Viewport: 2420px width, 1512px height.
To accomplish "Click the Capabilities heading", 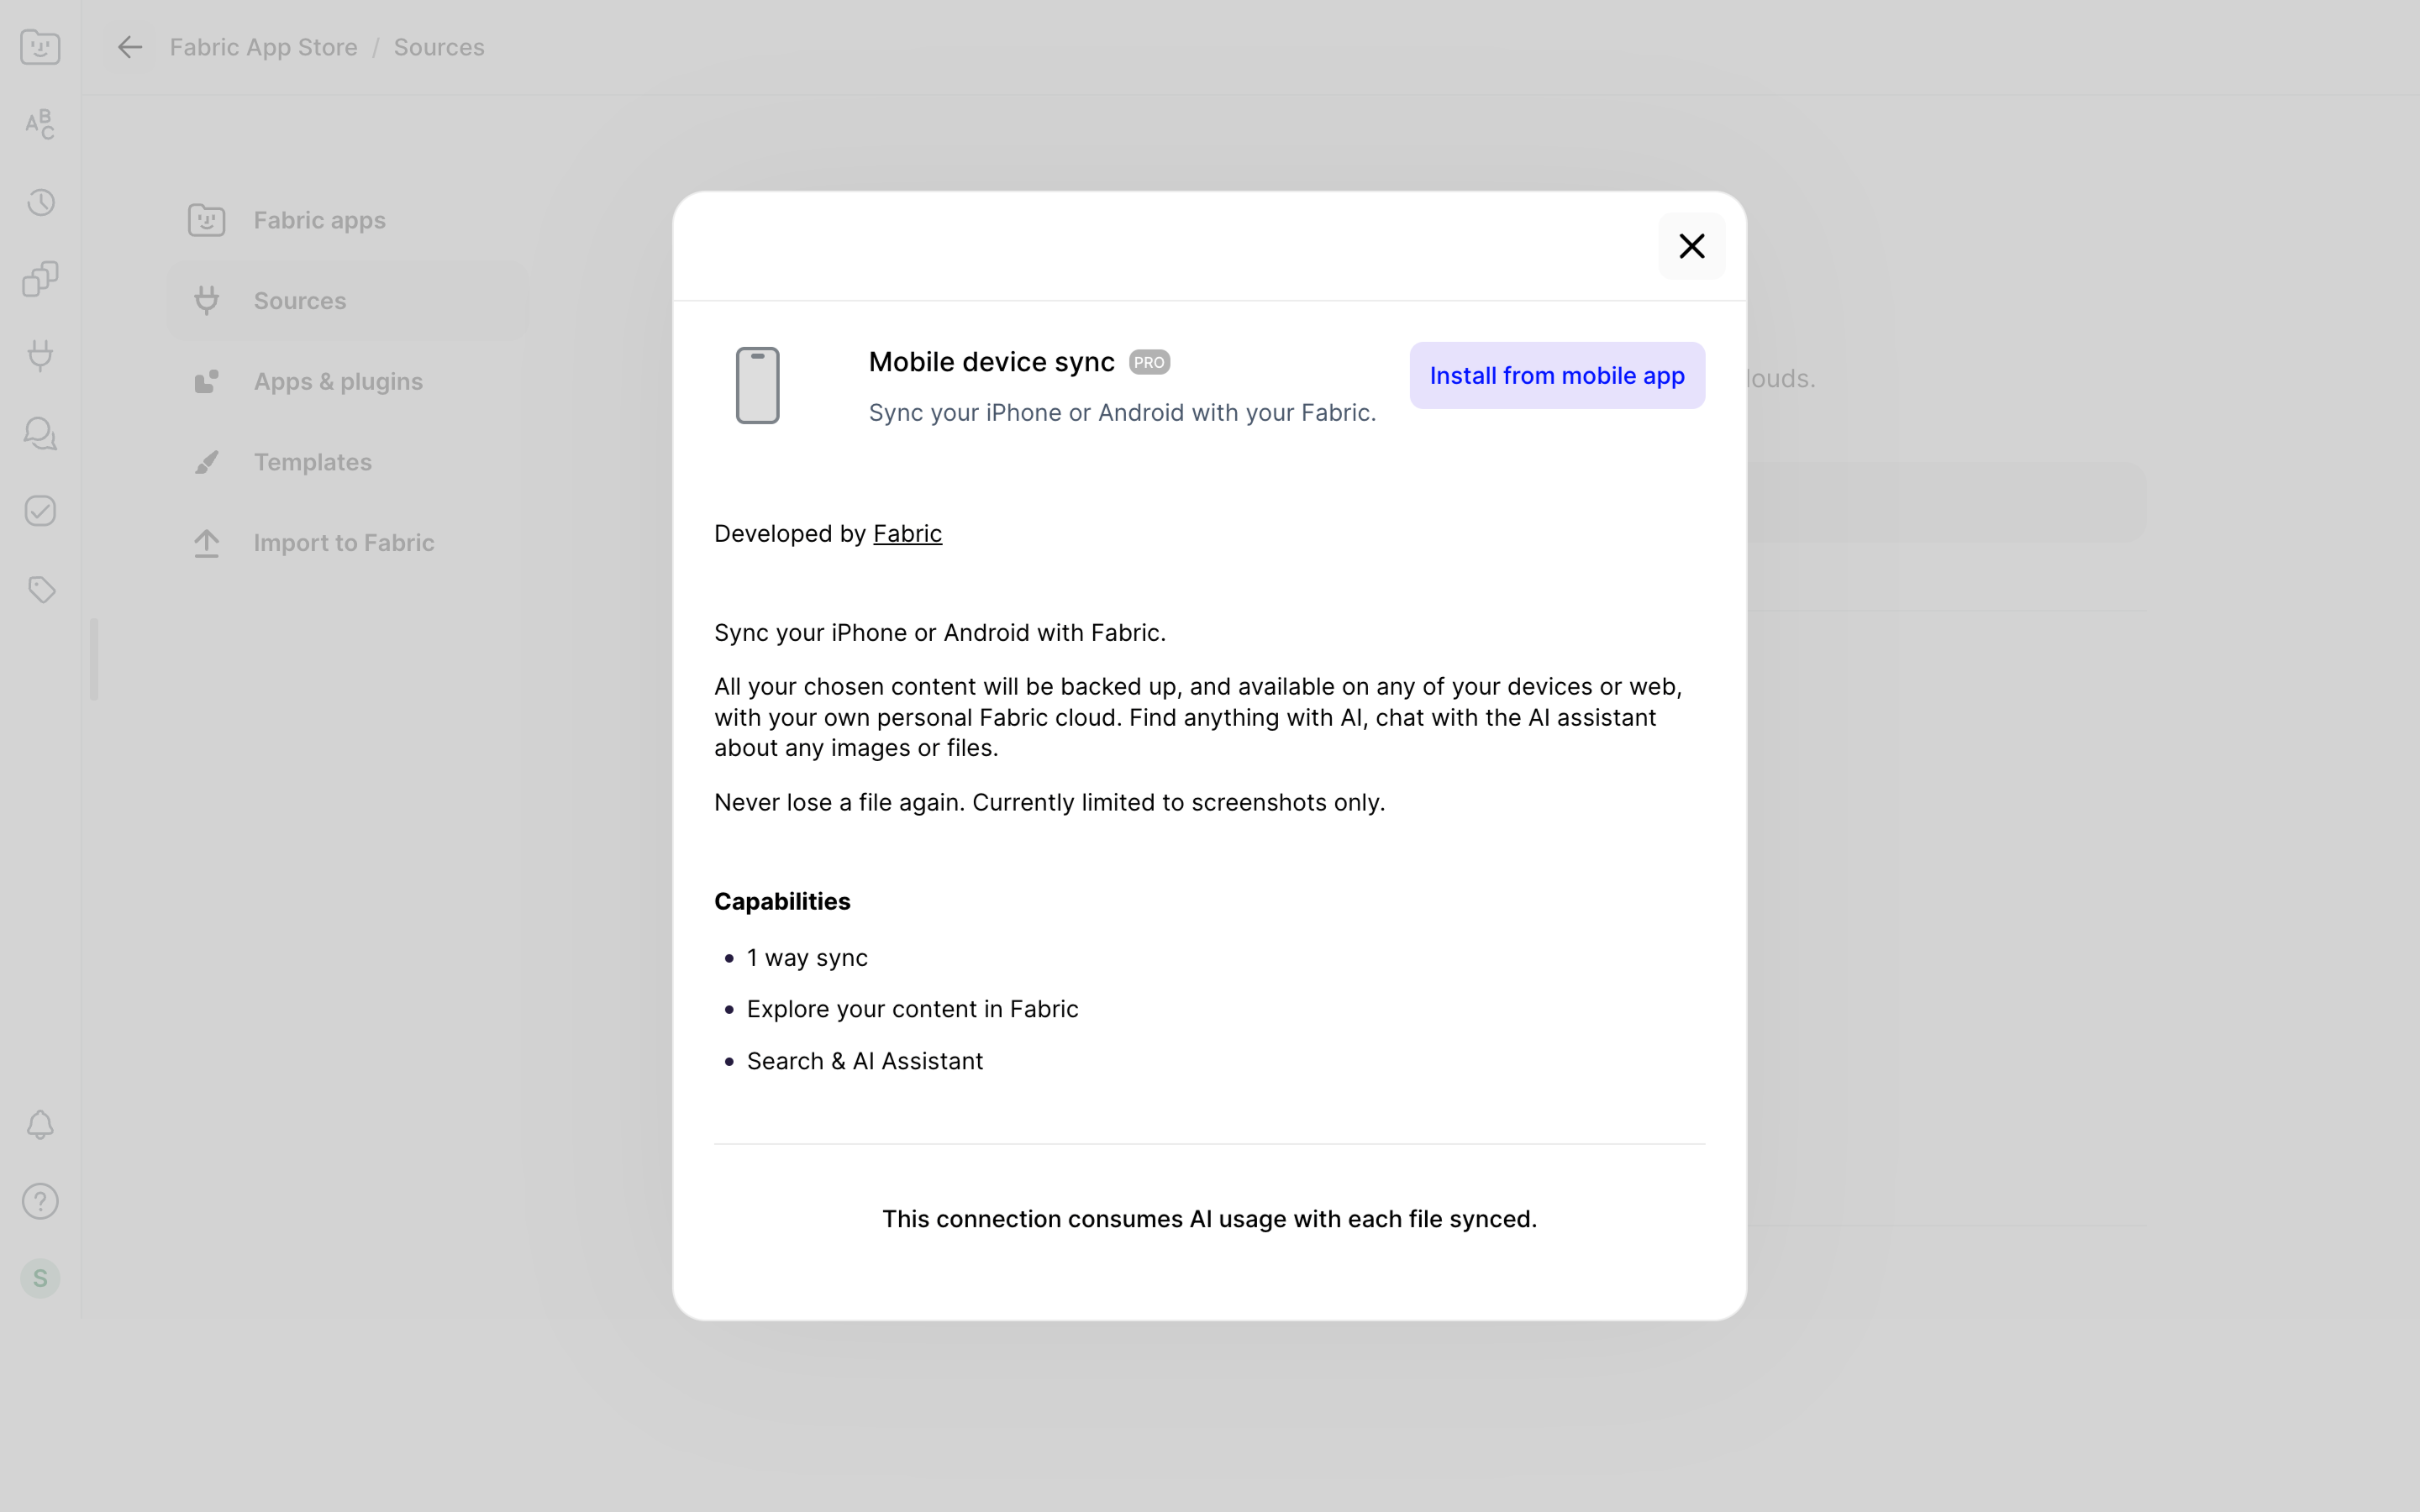I will pyautogui.click(x=782, y=902).
